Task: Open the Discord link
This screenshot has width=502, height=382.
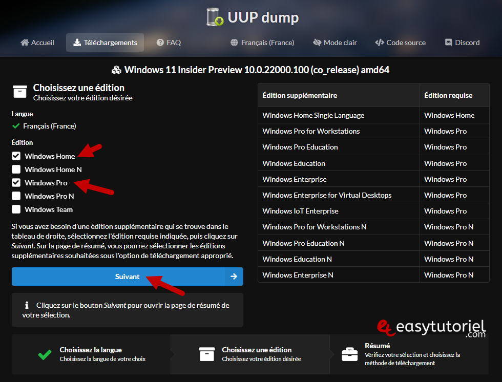Action: 462,43
